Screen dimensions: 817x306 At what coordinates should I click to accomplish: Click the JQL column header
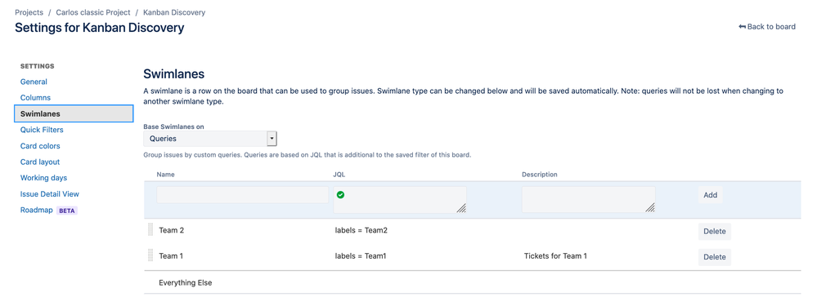coord(339,175)
